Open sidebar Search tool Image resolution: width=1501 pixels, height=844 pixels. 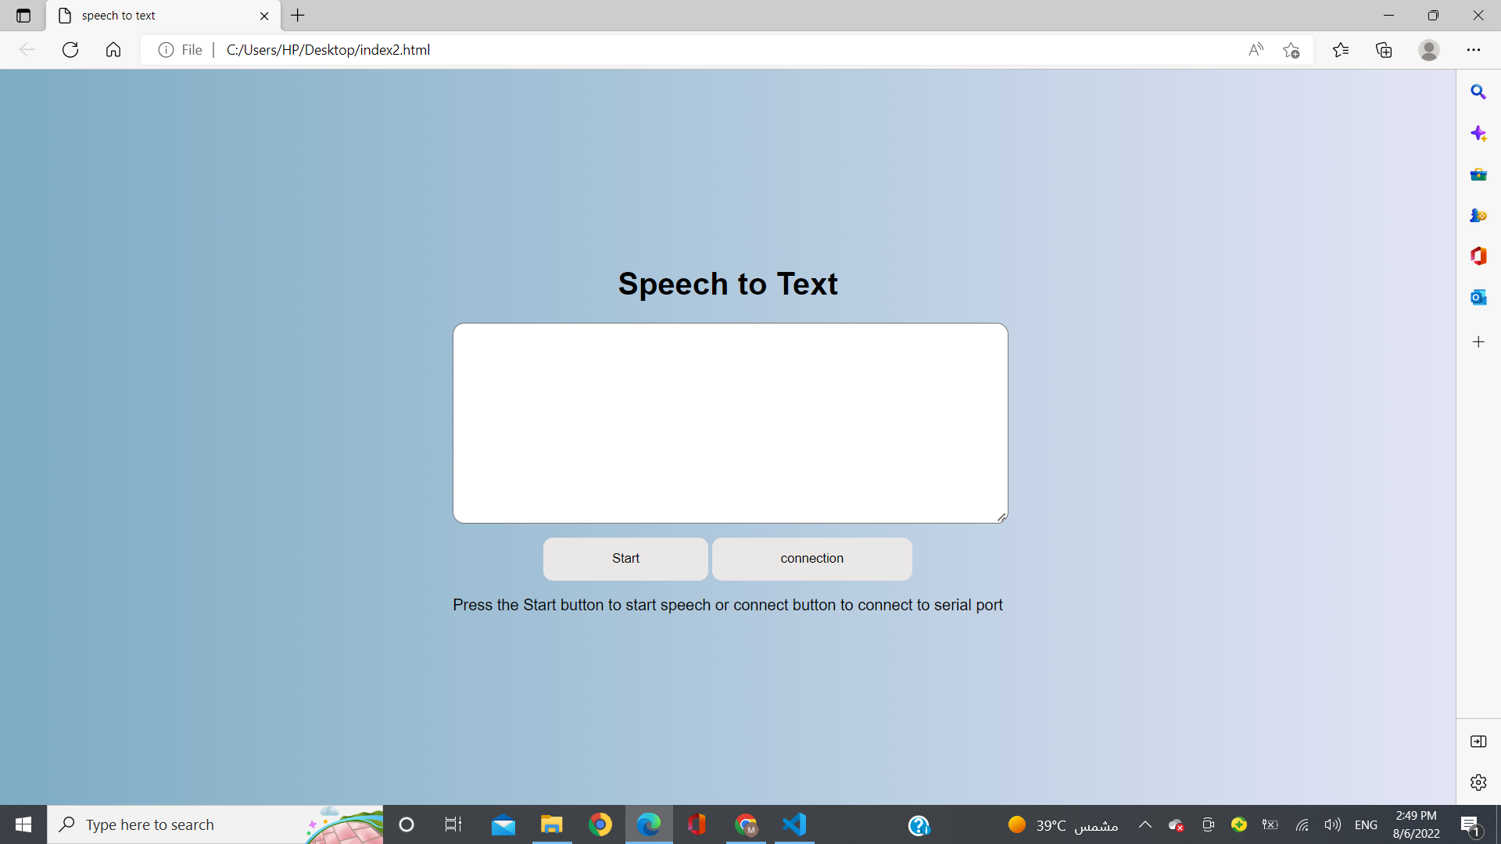(x=1478, y=92)
